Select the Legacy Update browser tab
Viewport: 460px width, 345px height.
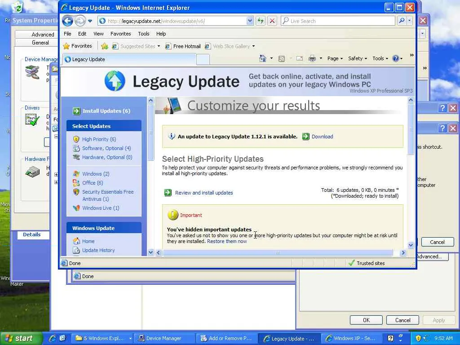[x=129, y=59]
